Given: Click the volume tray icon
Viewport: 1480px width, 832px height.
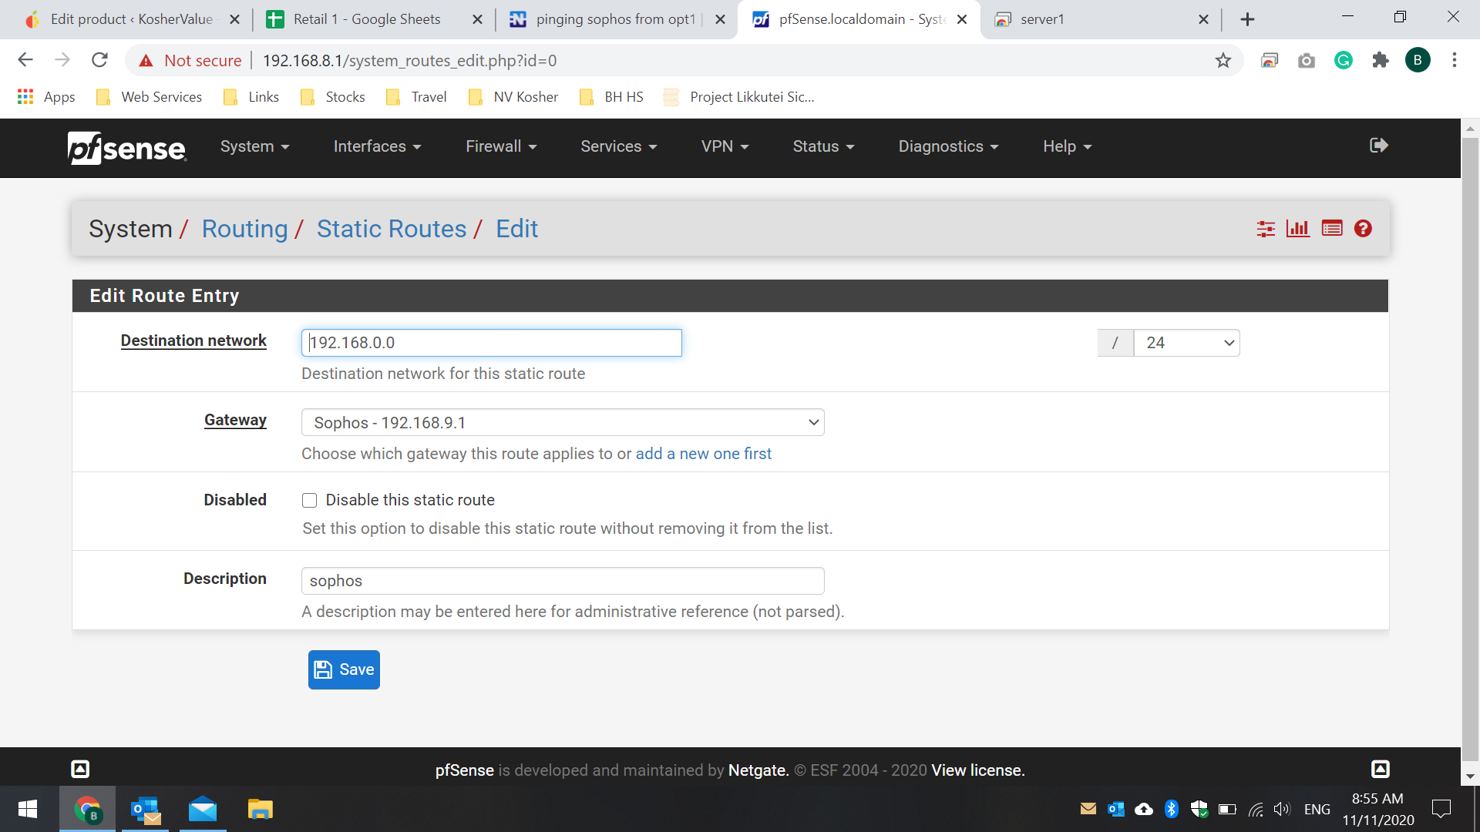Looking at the screenshot, I should [1281, 809].
